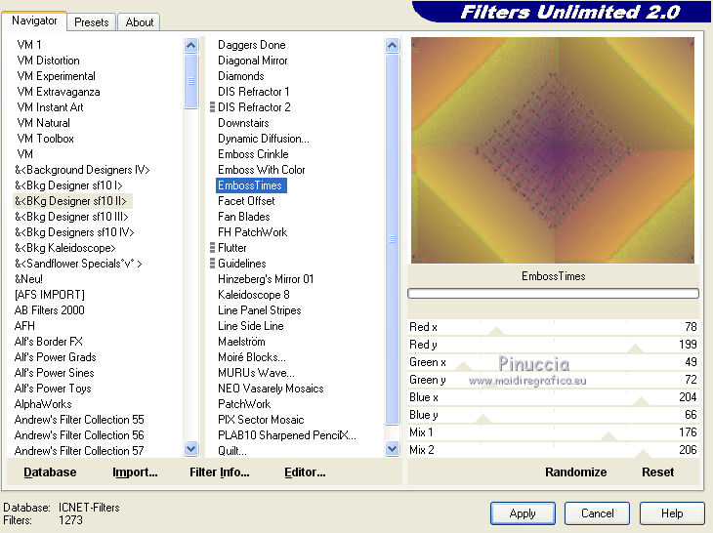Select VM Distortion category
This screenshot has height=533, width=713.
click(x=48, y=61)
